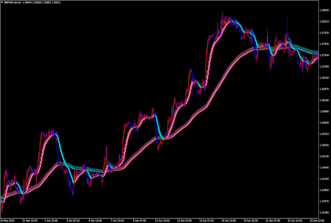Click the 1.27635 price axis label
The width and height of the screenshot is (331, 223).
click(324, 44)
